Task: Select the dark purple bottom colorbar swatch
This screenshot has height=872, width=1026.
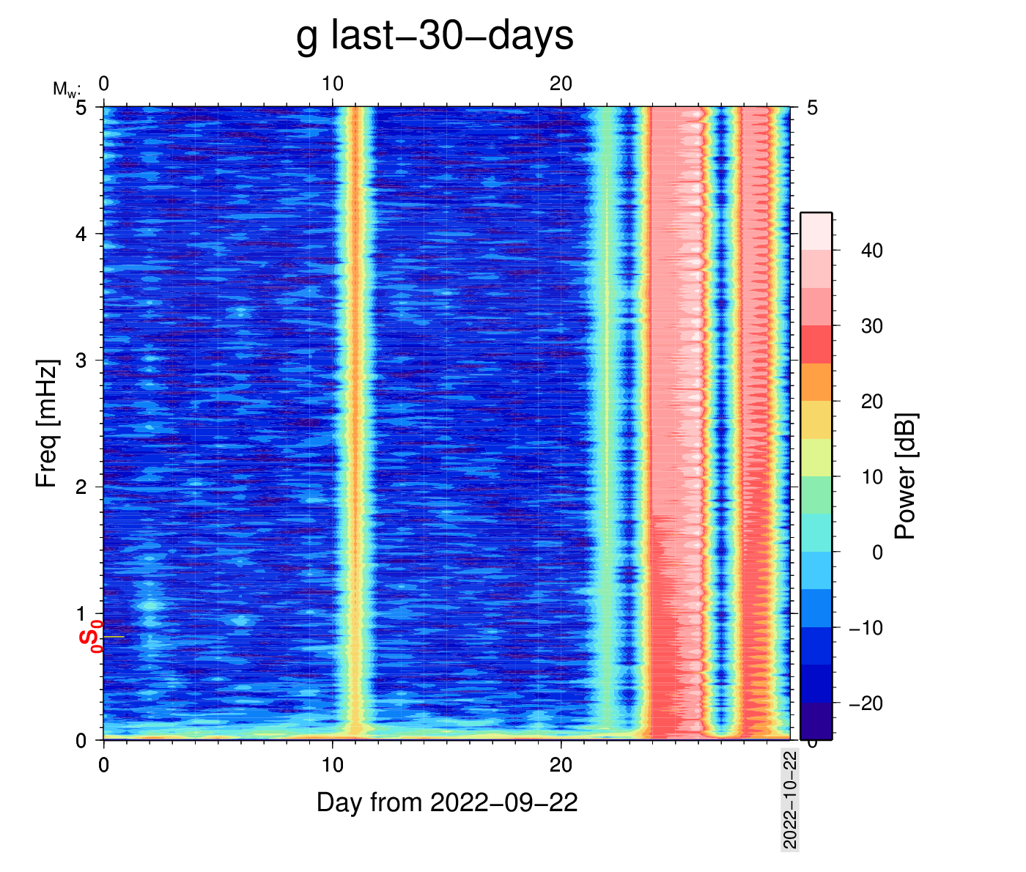Action: pos(816,721)
